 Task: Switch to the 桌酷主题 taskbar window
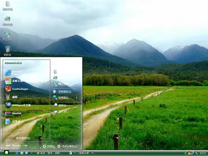[x=83, y=153]
